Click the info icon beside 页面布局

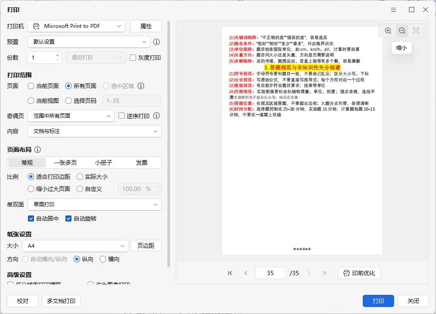click(x=37, y=150)
